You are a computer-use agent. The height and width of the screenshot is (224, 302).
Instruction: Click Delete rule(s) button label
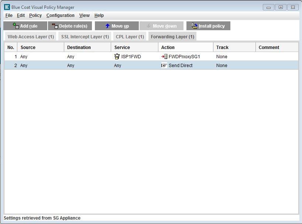[73, 26]
